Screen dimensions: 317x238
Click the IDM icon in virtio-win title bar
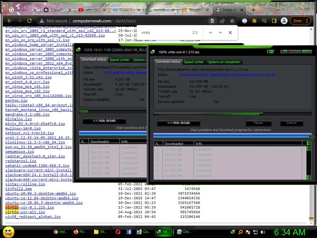point(153,52)
